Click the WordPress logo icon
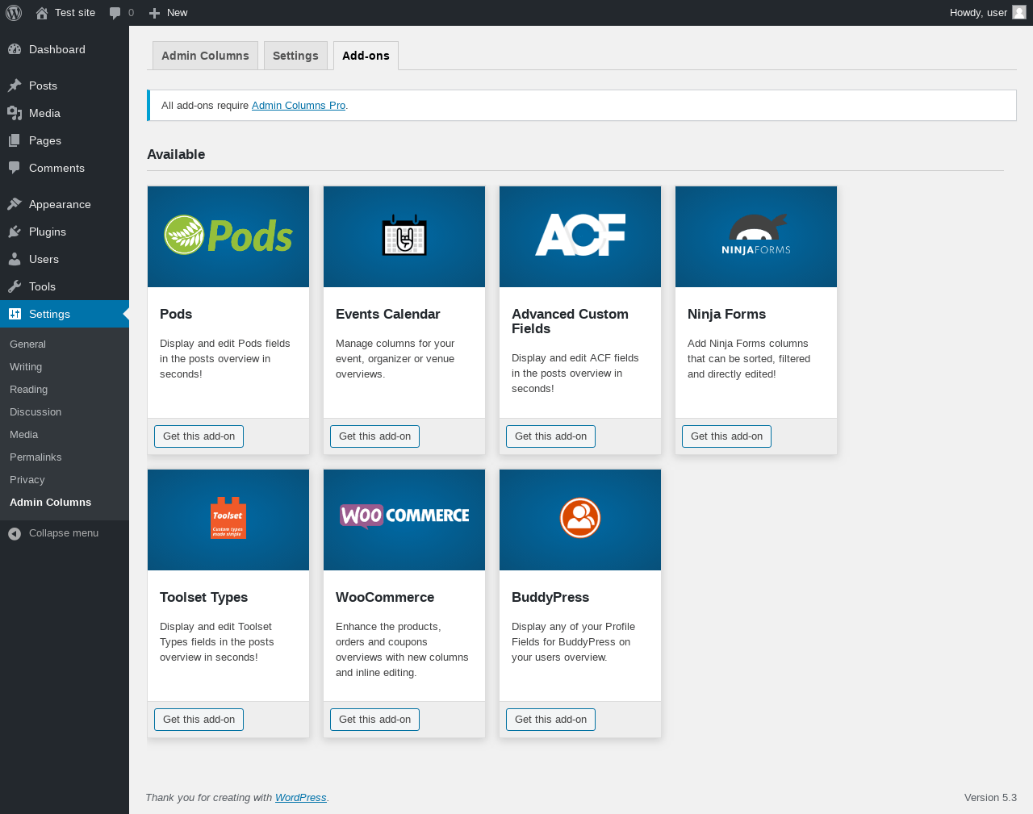Image resolution: width=1033 pixels, height=814 pixels. click(x=14, y=13)
